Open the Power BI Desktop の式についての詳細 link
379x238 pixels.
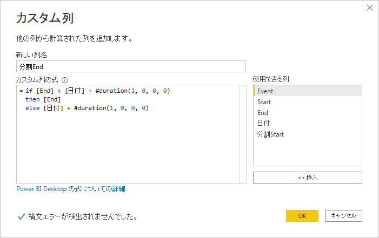click(71, 189)
